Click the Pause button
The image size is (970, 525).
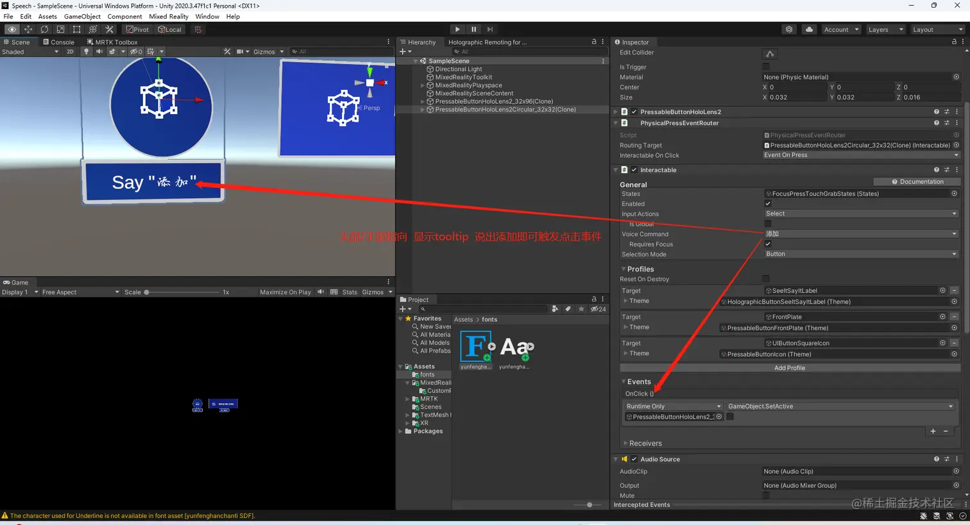click(x=473, y=29)
